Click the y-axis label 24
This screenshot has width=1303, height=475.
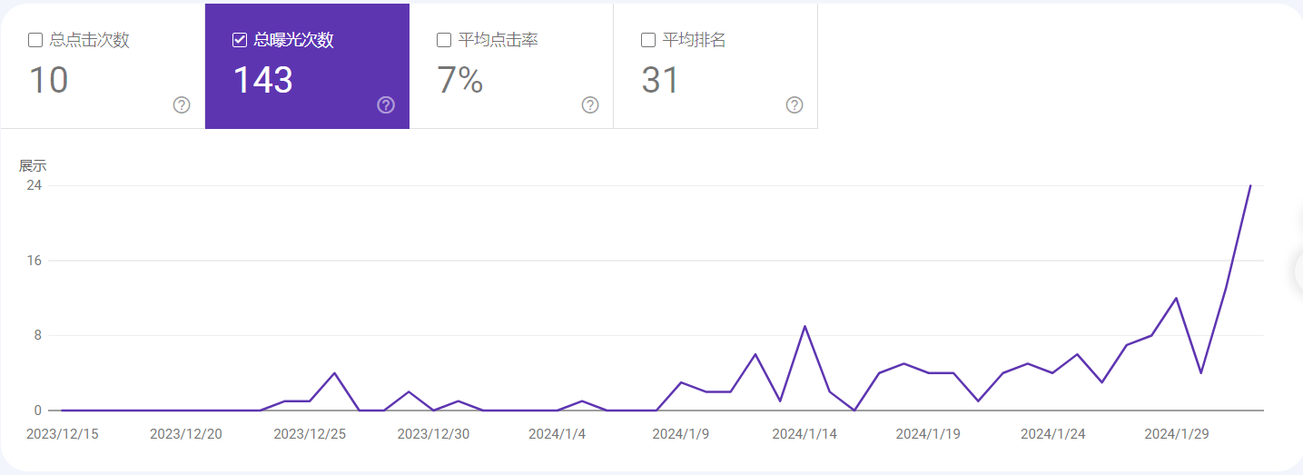[x=34, y=184]
